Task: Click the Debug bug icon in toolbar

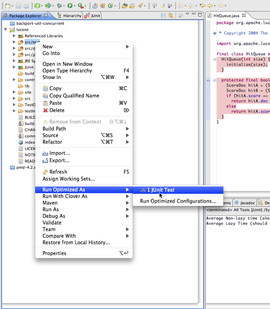Action: point(59,6)
